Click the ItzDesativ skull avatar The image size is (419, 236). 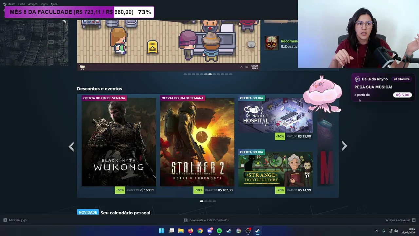point(271,43)
